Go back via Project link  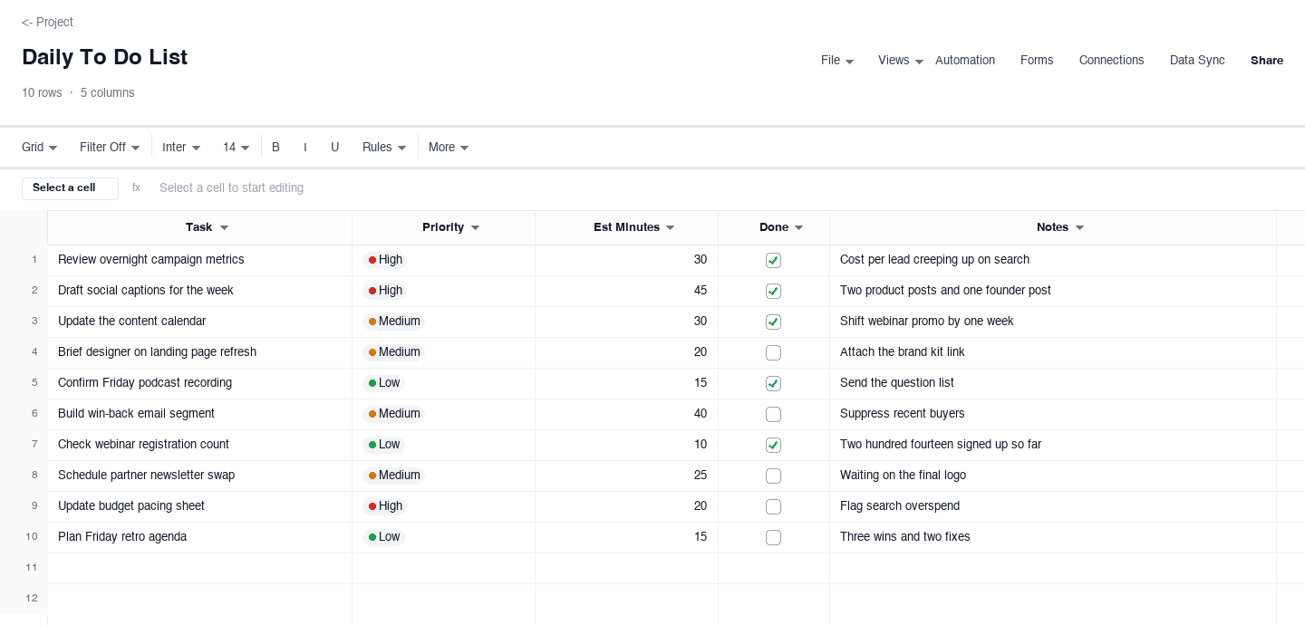(47, 22)
